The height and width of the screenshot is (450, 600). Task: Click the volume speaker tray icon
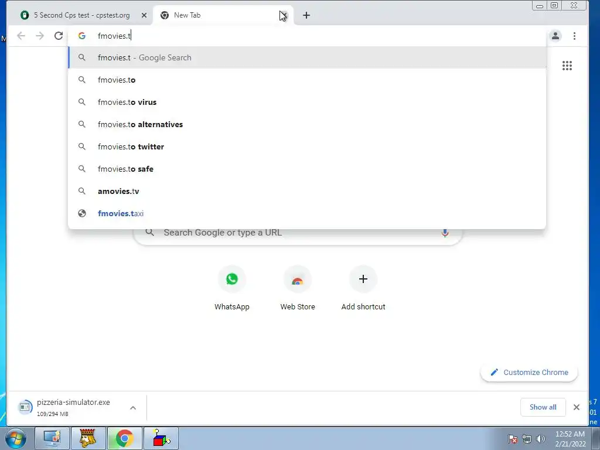[x=541, y=439]
